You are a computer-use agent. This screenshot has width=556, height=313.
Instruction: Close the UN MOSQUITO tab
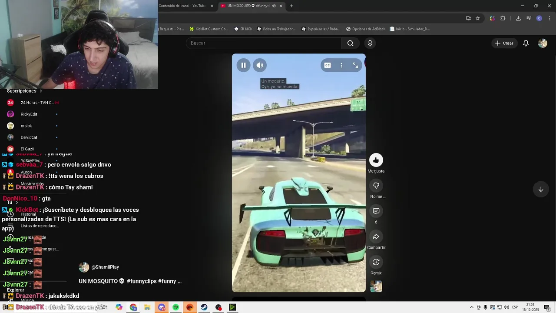(x=281, y=6)
